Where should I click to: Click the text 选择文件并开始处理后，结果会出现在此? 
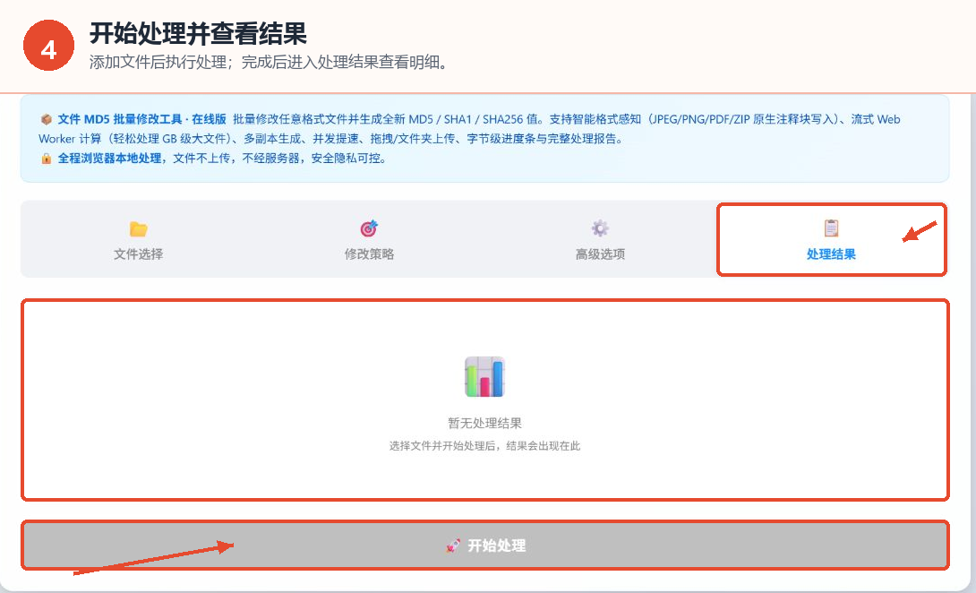[485, 446]
